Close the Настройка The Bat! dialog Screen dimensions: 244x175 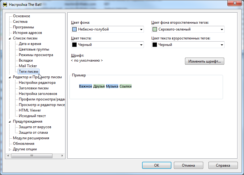click(235, 3)
